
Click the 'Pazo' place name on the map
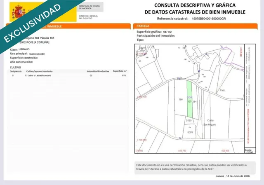(x=222, y=90)
